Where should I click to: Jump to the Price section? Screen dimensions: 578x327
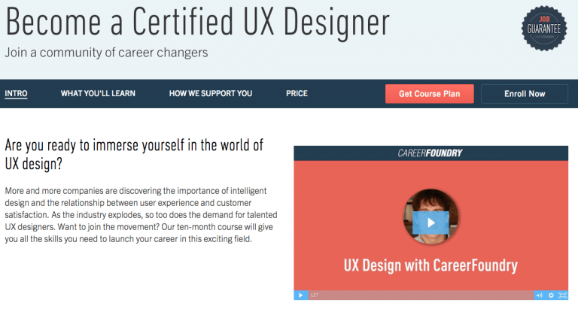click(297, 93)
